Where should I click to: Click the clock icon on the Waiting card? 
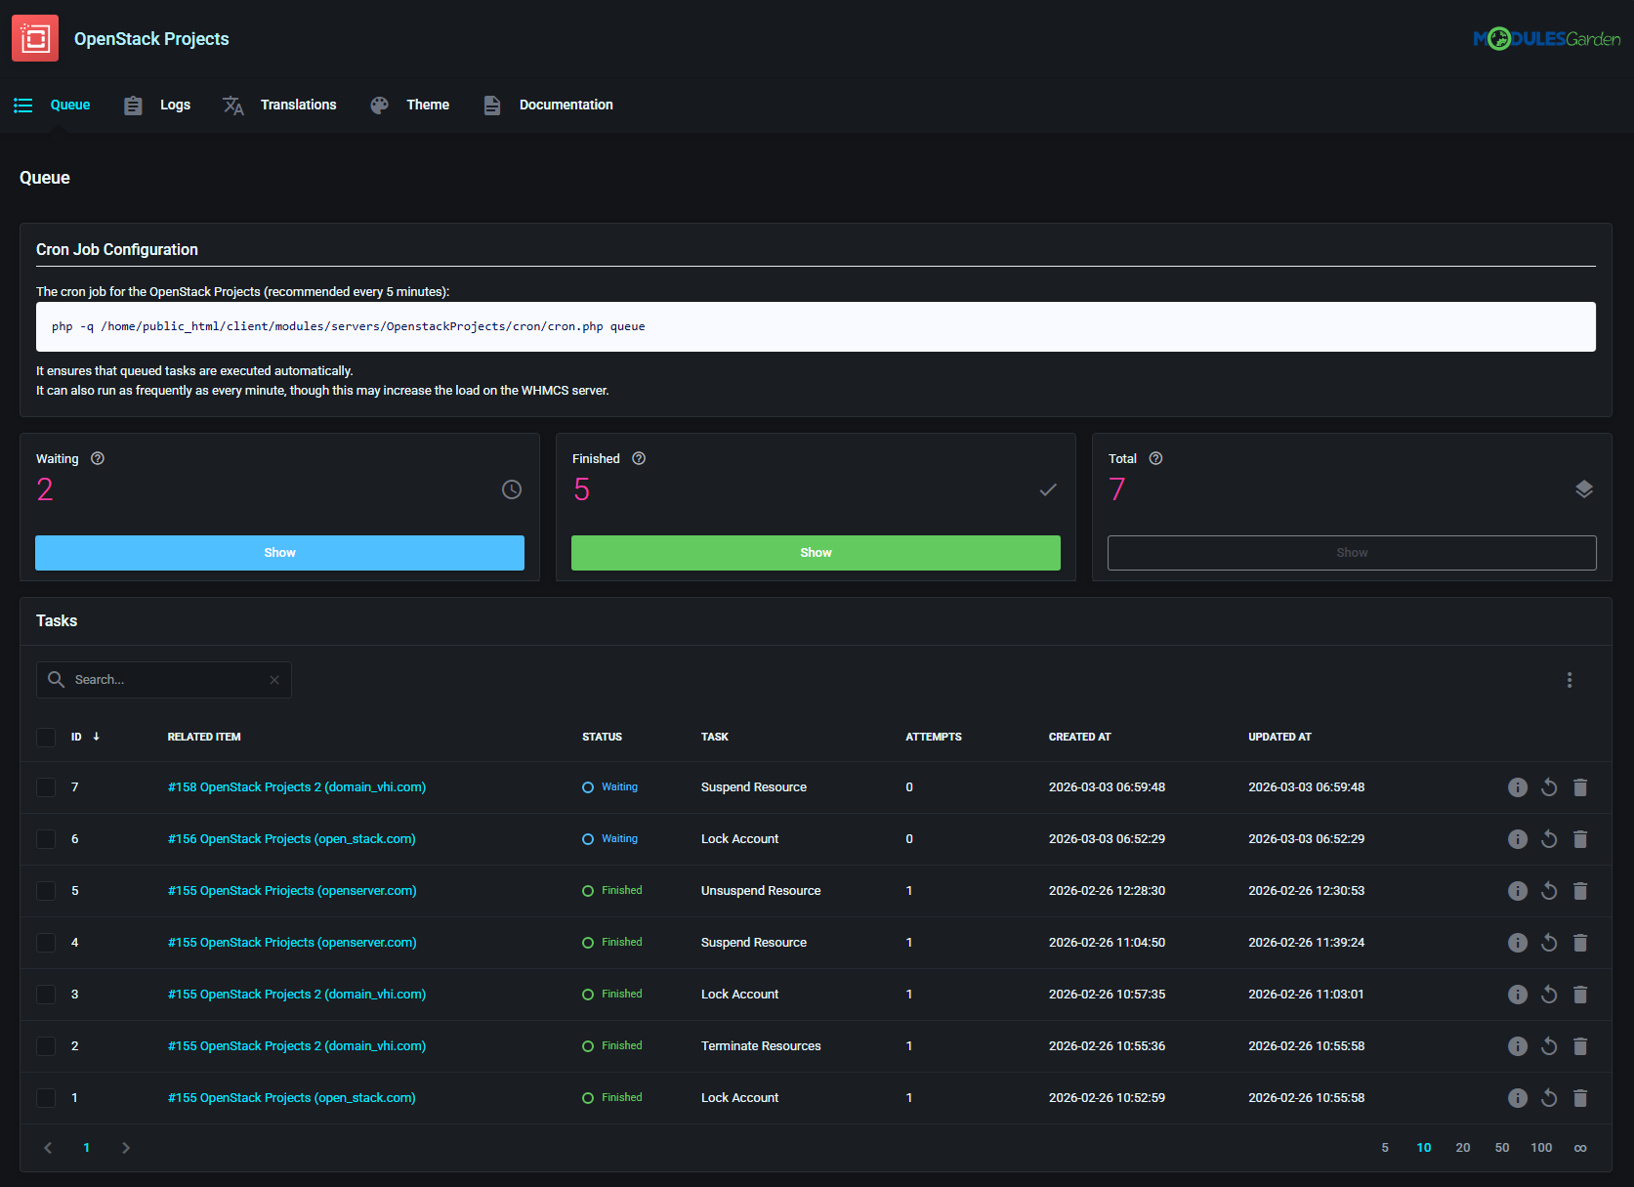(511, 489)
